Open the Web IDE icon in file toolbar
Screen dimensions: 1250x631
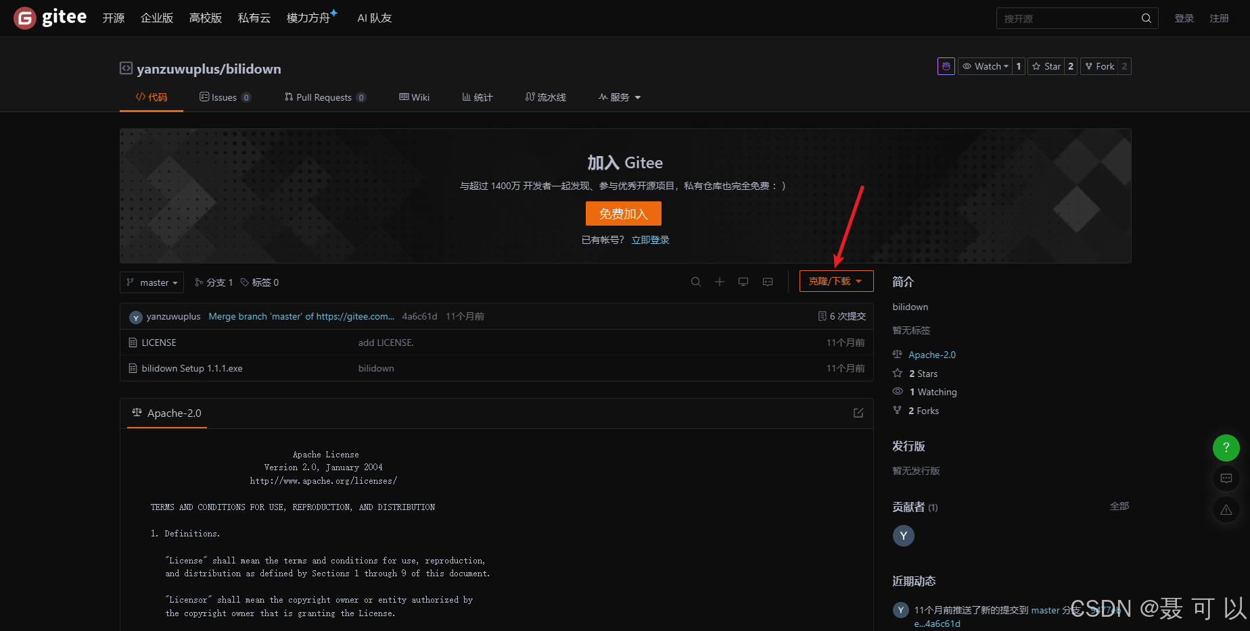768,282
